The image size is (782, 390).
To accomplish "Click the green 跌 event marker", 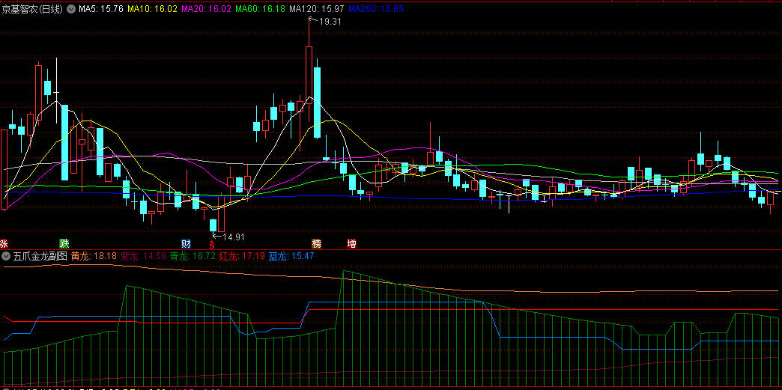I will [x=64, y=244].
